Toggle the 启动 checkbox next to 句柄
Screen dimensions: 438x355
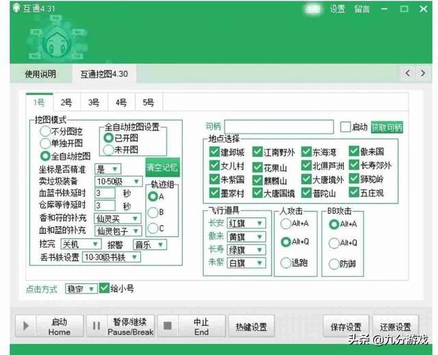tap(345, 127)
